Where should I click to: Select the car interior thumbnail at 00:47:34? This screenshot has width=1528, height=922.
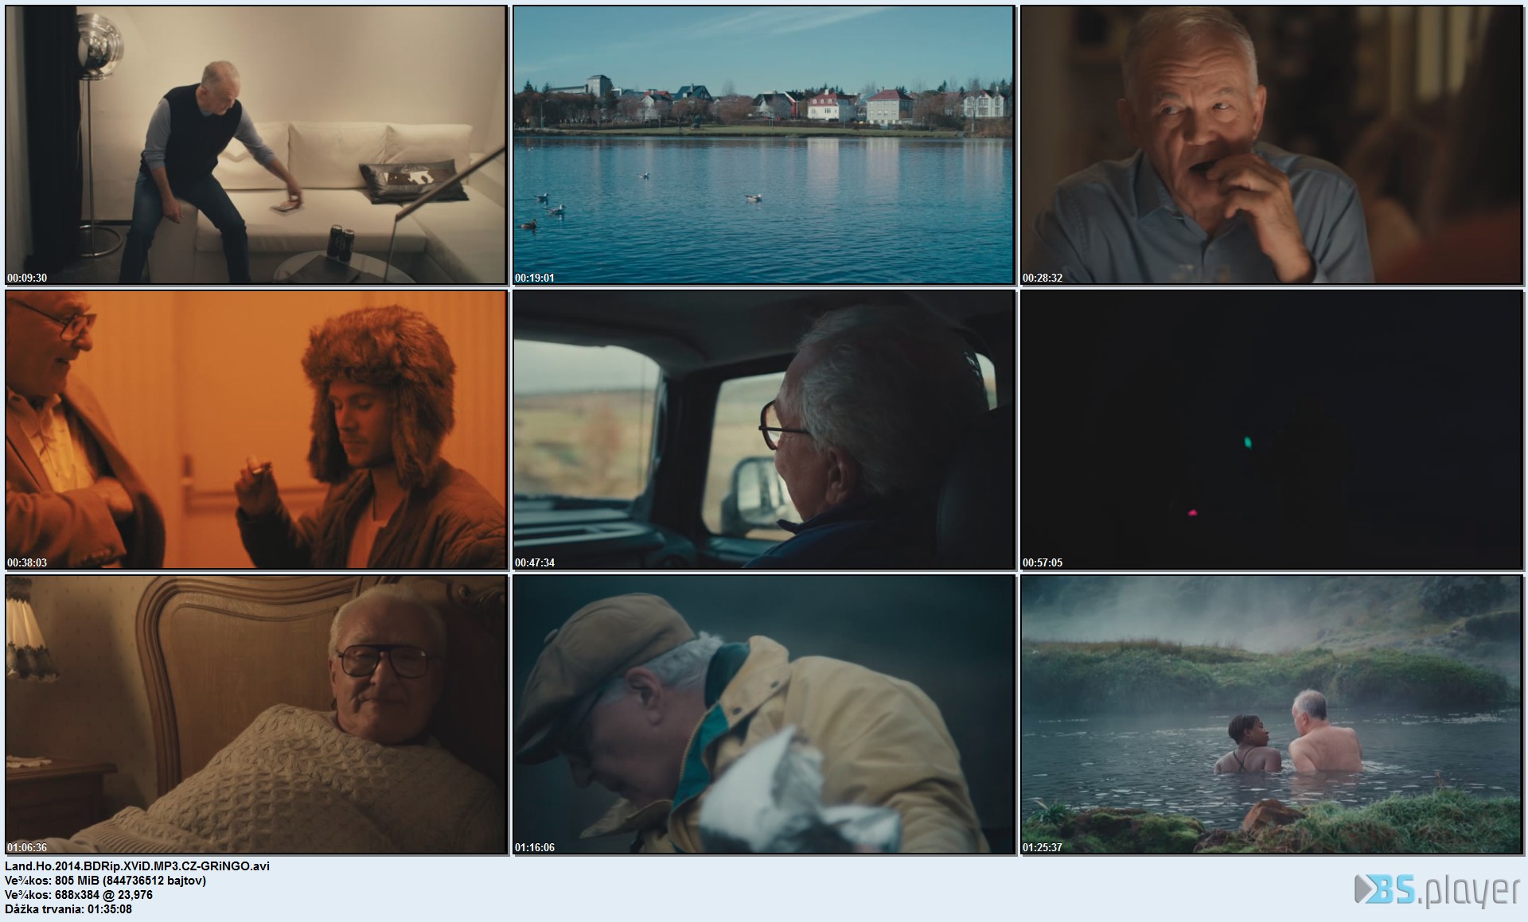click(763, 430)
